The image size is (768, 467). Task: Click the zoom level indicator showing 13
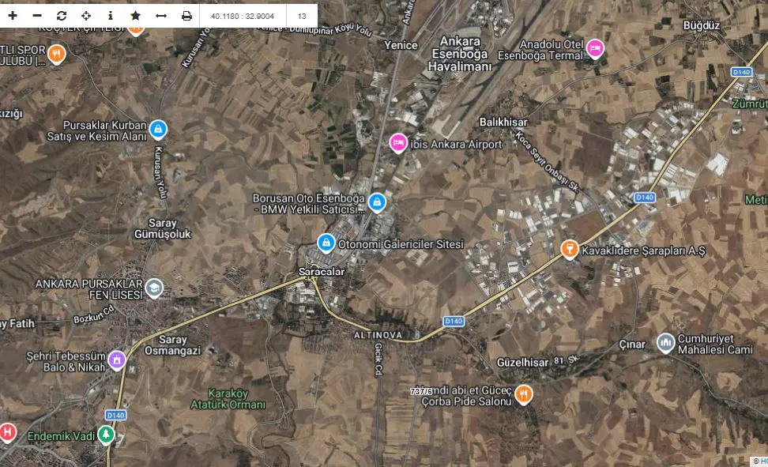pyautogui.click(x=302, y=16)
